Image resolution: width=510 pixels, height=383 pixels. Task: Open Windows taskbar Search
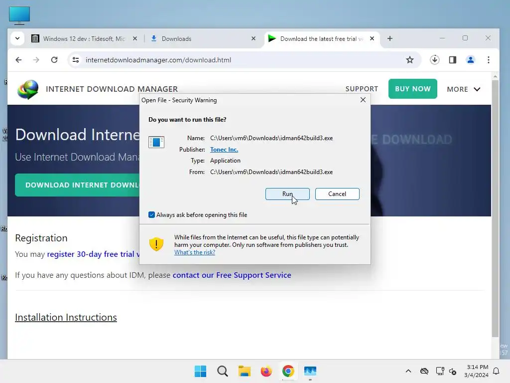[x=223, y=371]
